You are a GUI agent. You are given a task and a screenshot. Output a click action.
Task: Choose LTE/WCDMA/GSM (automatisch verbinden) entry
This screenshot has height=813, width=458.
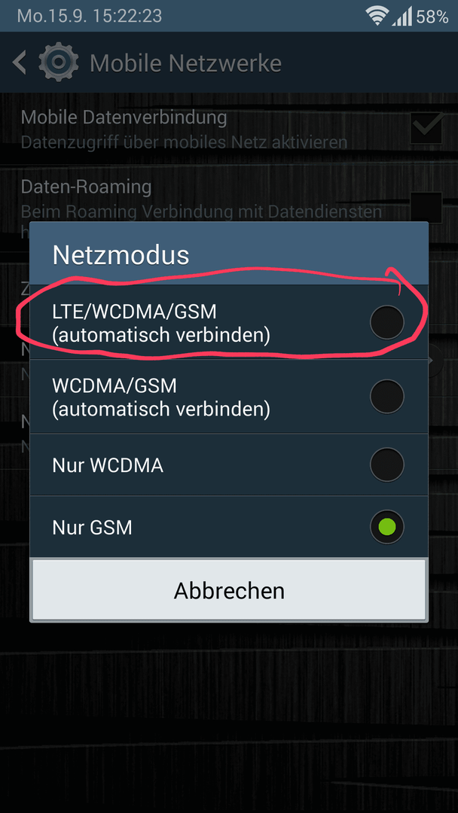pos(229,322)
